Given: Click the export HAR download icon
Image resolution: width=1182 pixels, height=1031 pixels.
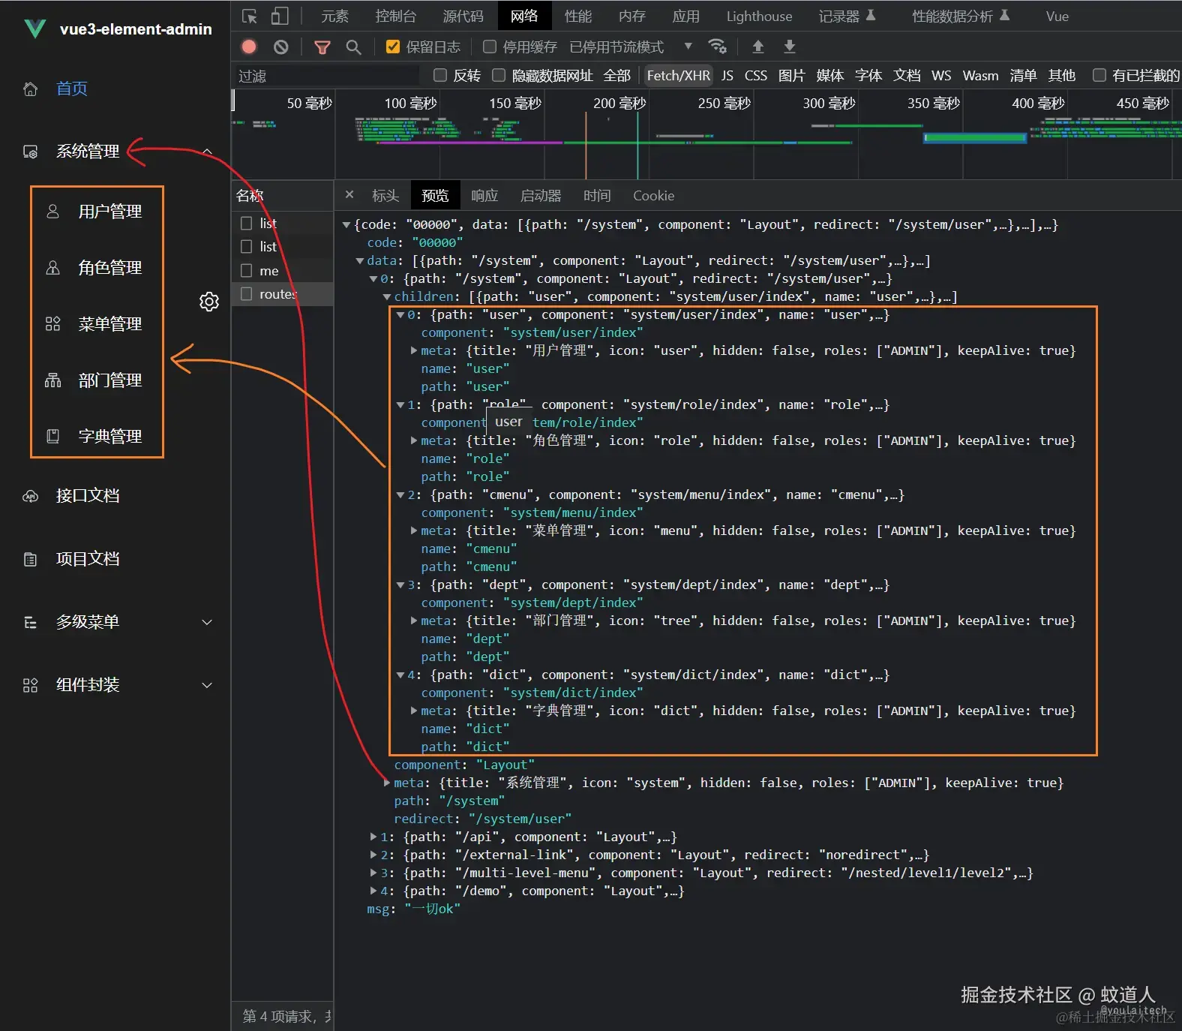Looking at the screenshot, I should (x=789, y=47).
